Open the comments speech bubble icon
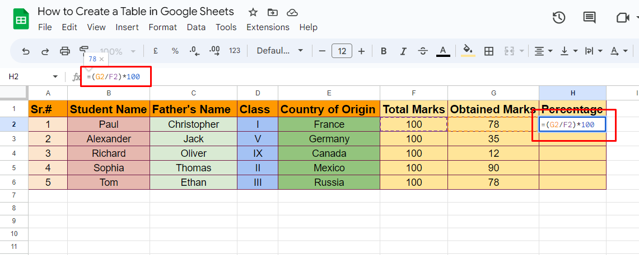The width and height of the screenshot is (639, 255). point(589,17)
